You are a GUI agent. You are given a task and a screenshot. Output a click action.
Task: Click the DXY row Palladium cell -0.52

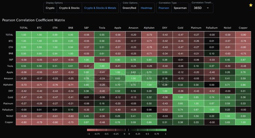[212, 91]
